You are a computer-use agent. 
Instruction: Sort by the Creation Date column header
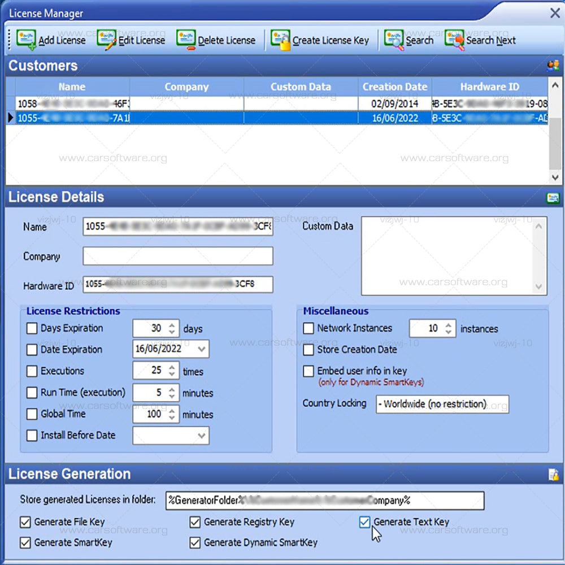395,87
